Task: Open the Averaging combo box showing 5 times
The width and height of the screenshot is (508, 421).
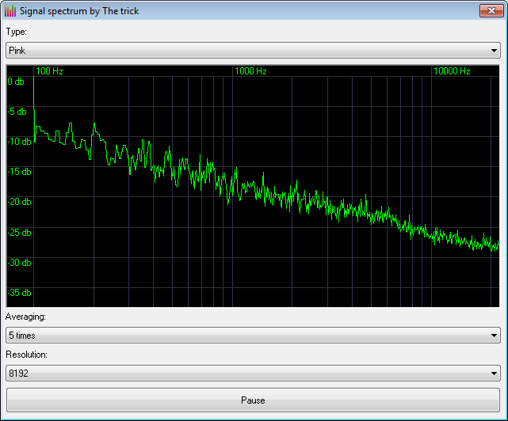Action: tap(246, 336)
